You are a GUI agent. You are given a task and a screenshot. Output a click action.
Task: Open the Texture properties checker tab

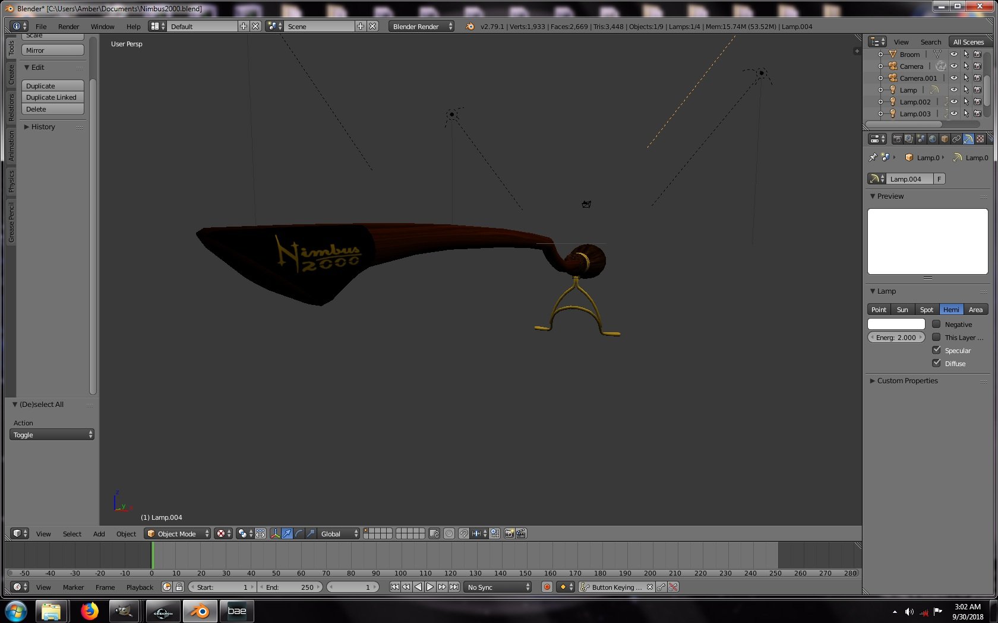point(980,139)
